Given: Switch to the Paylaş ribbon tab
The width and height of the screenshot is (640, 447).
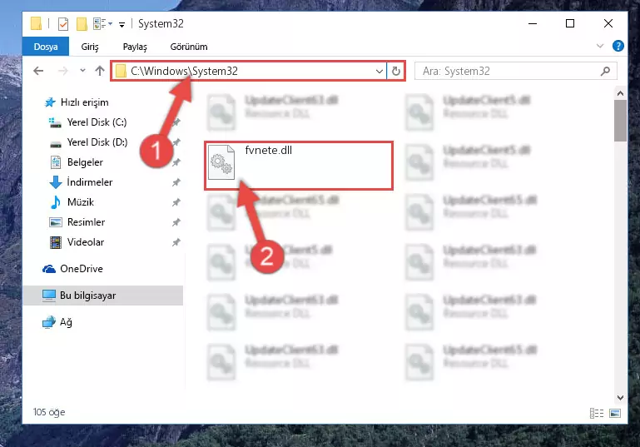Looking at the screenshot, I should coord(135,47).
